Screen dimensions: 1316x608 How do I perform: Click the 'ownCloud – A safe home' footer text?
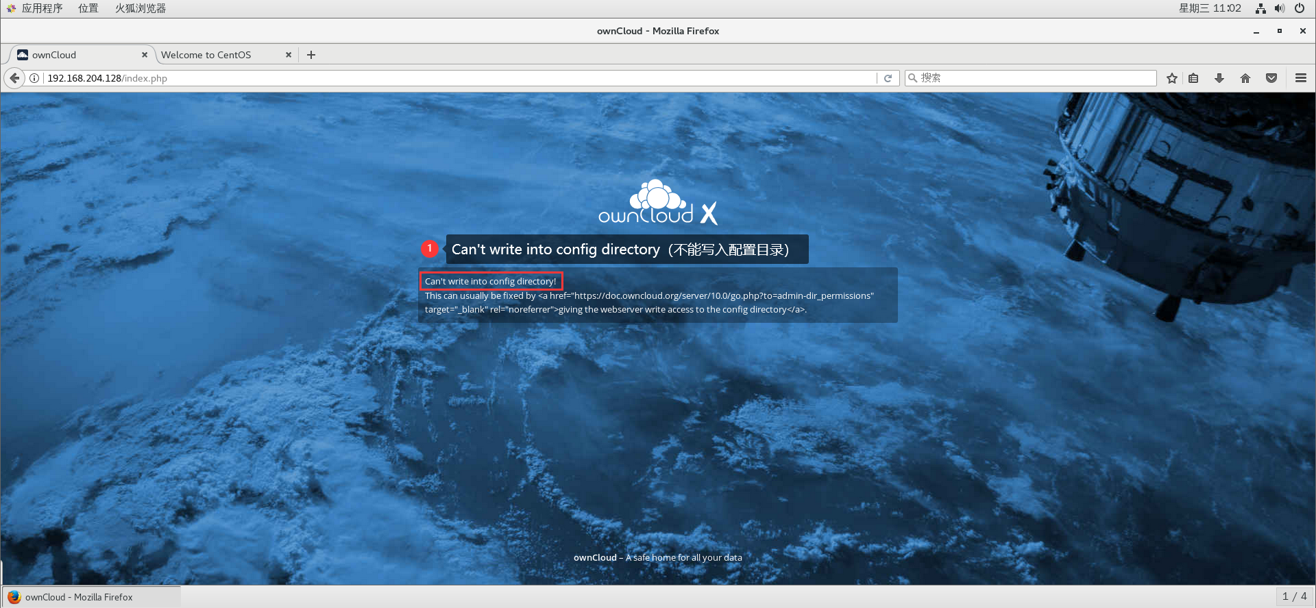(658, 557)
